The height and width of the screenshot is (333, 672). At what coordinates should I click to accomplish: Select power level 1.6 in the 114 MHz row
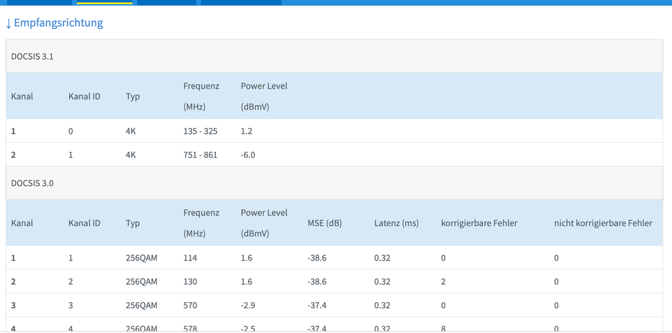point(246,258)
